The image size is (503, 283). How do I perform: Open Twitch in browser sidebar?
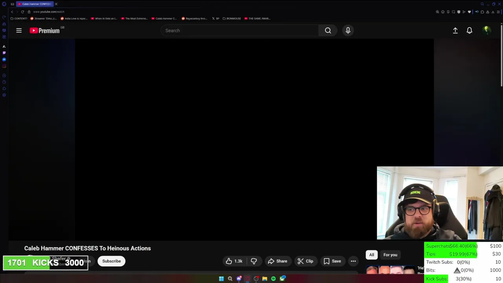pos(4,53)
